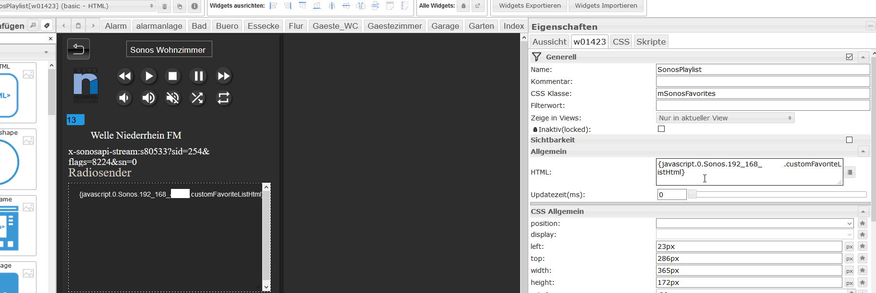Toggle the Sichtbarkeit checkbox

click(x=849, y=140)
